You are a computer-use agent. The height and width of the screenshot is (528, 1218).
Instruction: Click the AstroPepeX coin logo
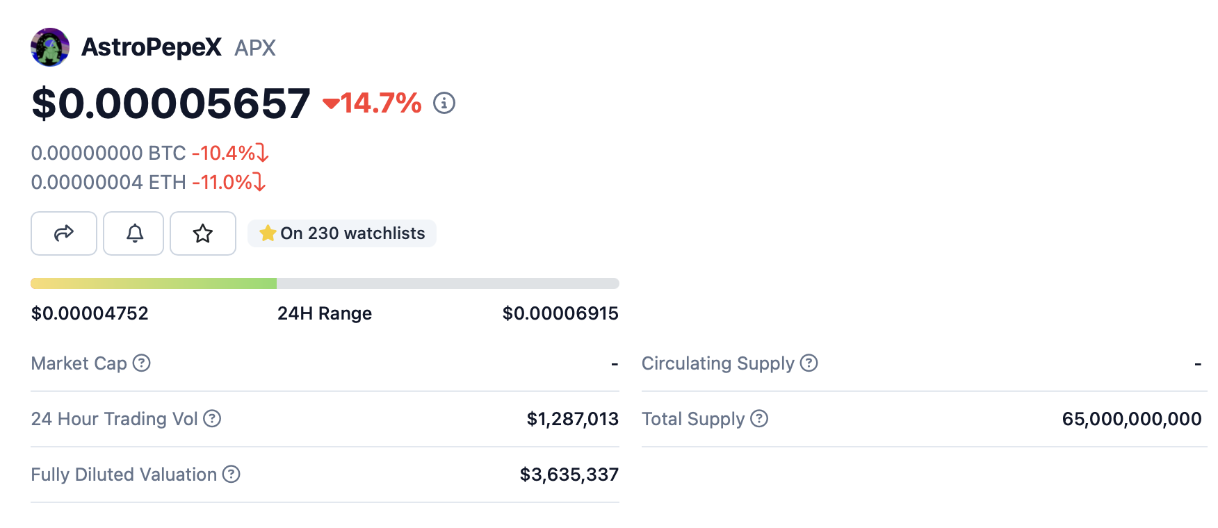50,47
